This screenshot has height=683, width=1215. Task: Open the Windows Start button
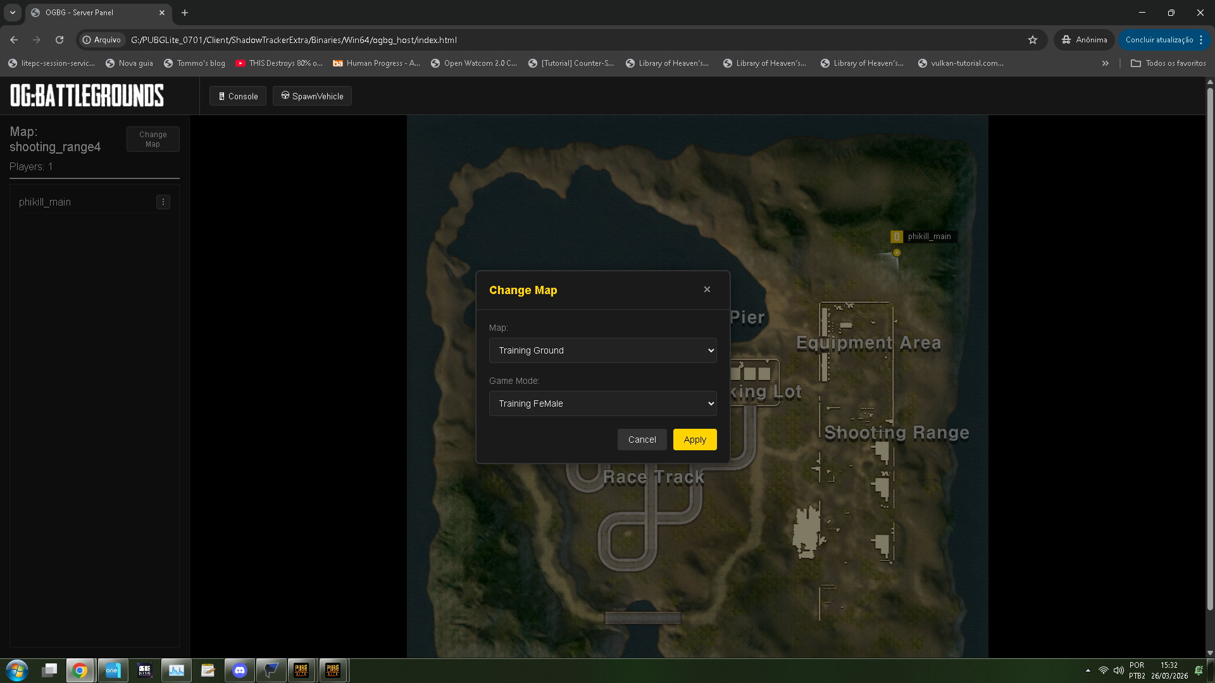click(17, 670)
